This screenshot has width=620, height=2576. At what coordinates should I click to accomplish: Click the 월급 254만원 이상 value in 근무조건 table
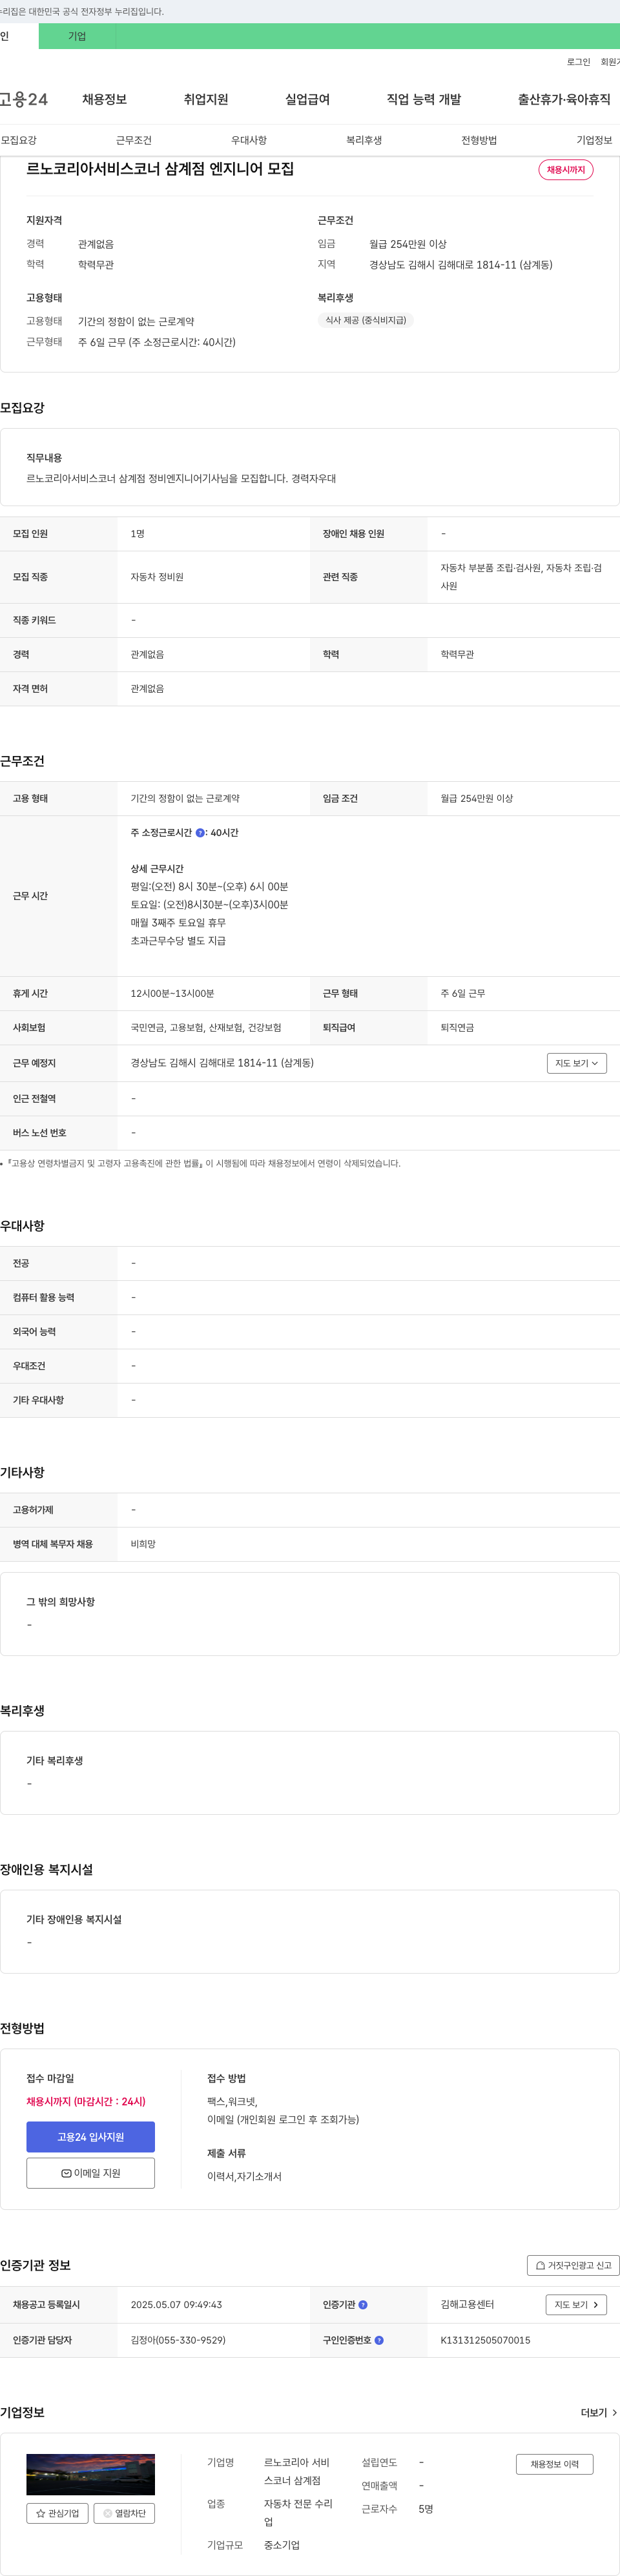(477, 798)
